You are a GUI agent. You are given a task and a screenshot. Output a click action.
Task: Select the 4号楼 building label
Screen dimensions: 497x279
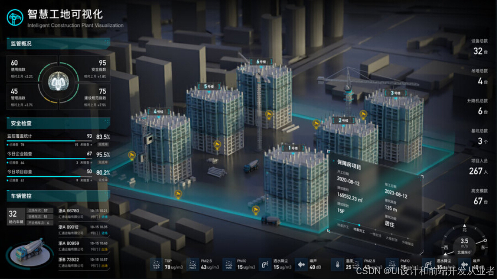pos(158,111)
